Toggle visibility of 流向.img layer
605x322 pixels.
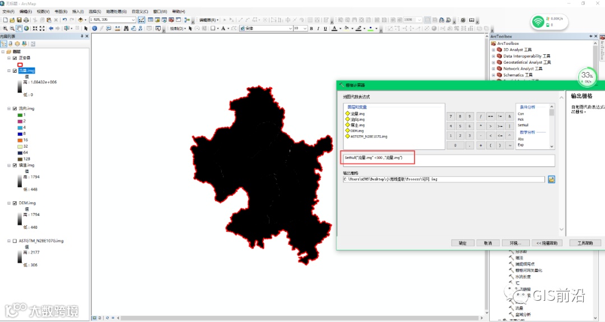(15, 108)
